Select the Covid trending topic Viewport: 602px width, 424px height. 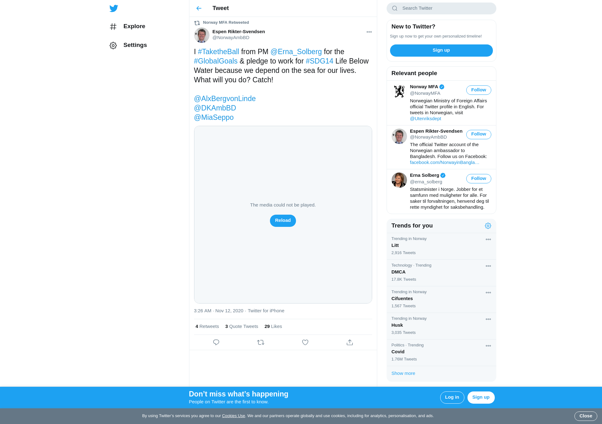(441, 352)
